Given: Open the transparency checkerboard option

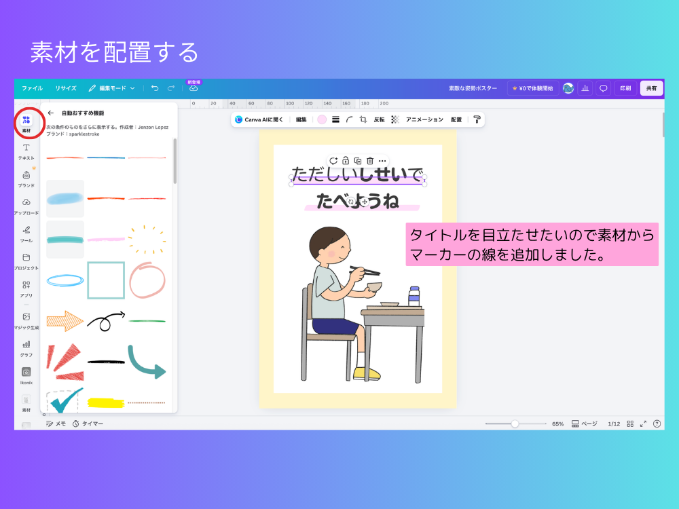Looking at the screenshot, I should click(x=395, y=119).
